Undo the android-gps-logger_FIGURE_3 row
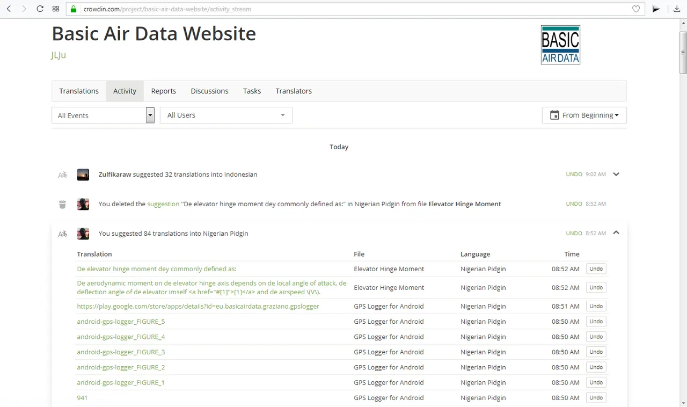The height and width of the screenshot is (407, 687). 596,352
